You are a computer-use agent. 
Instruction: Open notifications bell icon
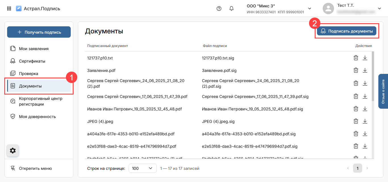coord(231,8)
